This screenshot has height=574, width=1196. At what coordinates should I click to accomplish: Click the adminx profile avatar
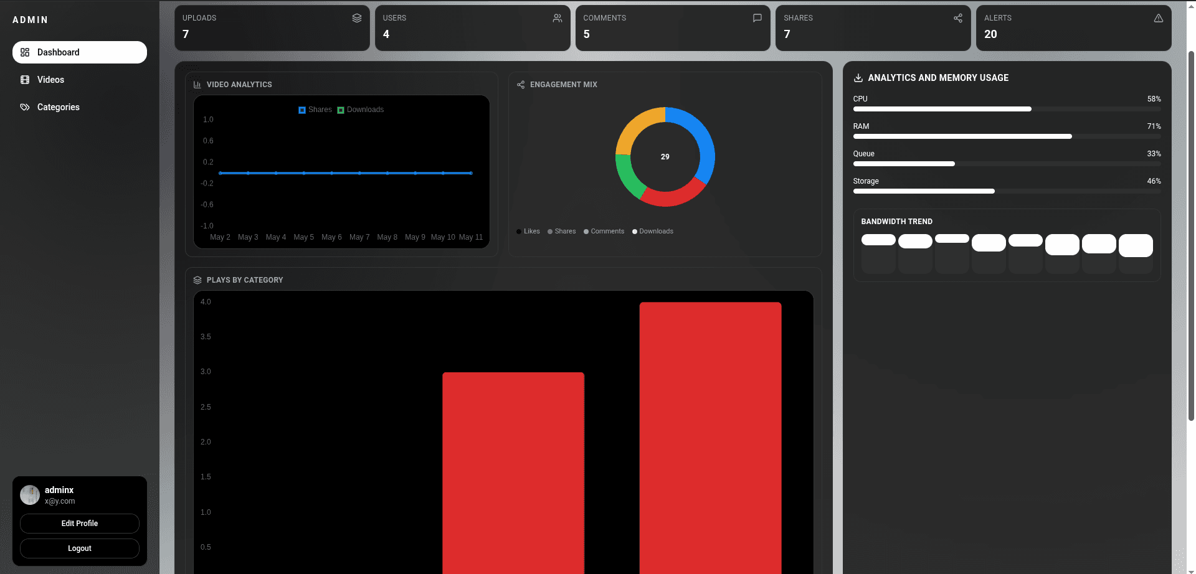point(30,495)
